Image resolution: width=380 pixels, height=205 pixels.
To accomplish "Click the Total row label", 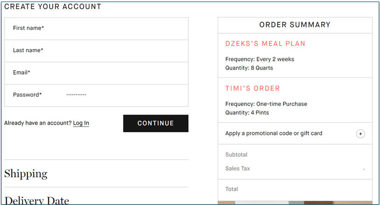I will 232,190.
